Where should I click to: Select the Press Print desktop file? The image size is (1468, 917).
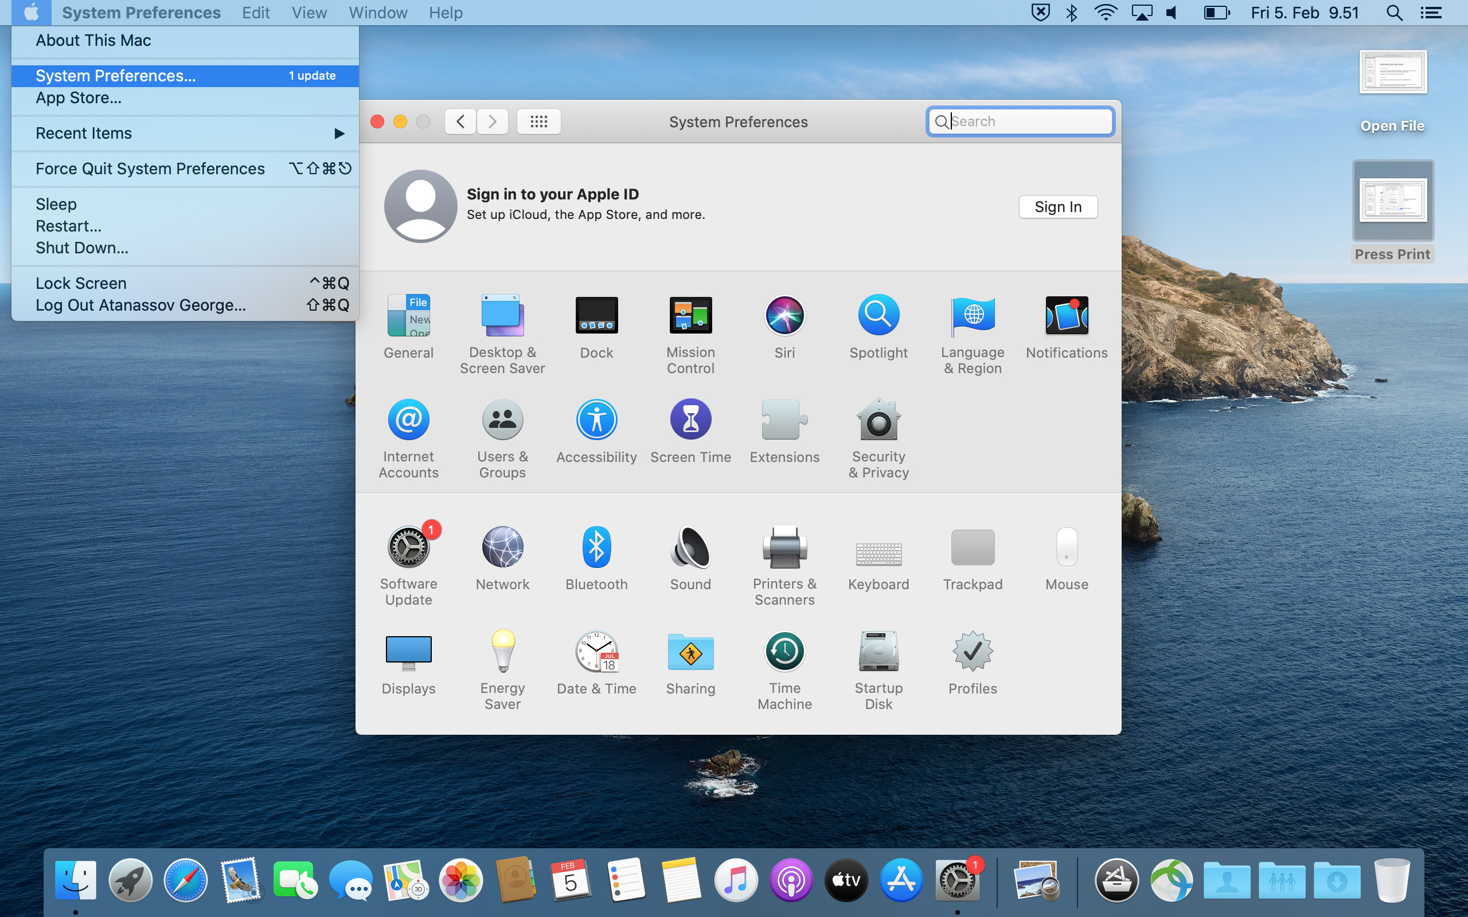pos(1393,211)
